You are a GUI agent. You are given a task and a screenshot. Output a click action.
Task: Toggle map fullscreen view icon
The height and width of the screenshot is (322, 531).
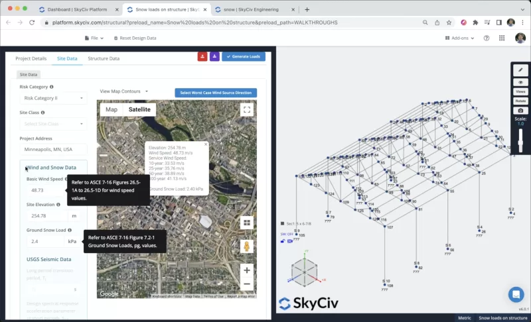coord(247,109)
